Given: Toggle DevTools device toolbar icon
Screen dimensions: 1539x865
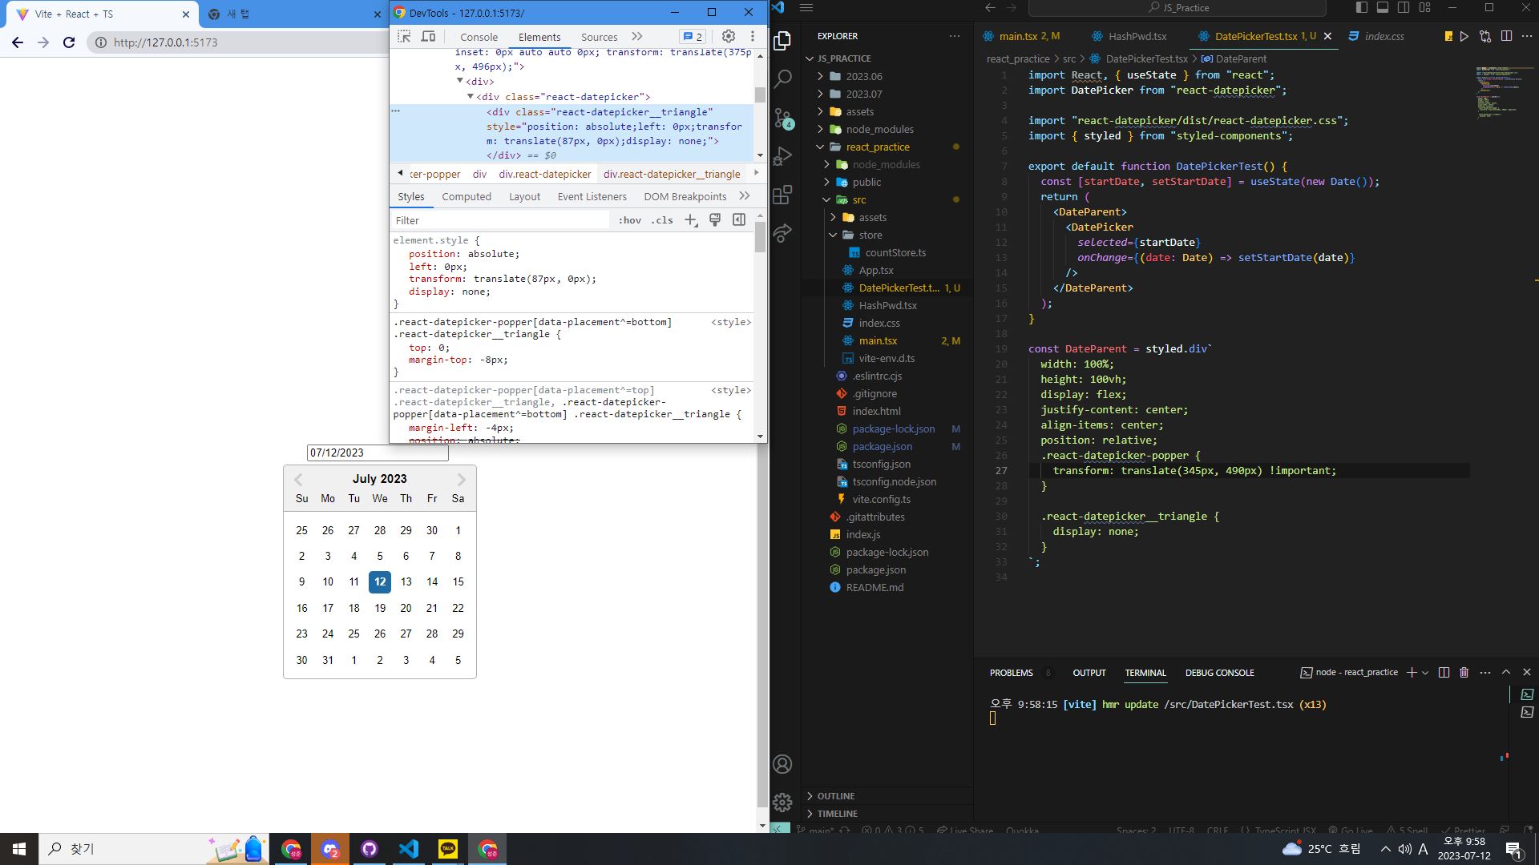Looking at the screenshot, I should coord(429,37).
